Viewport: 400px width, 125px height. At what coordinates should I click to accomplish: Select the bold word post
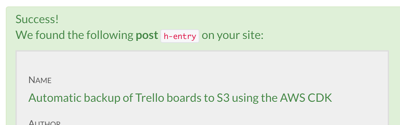(147, 36)
